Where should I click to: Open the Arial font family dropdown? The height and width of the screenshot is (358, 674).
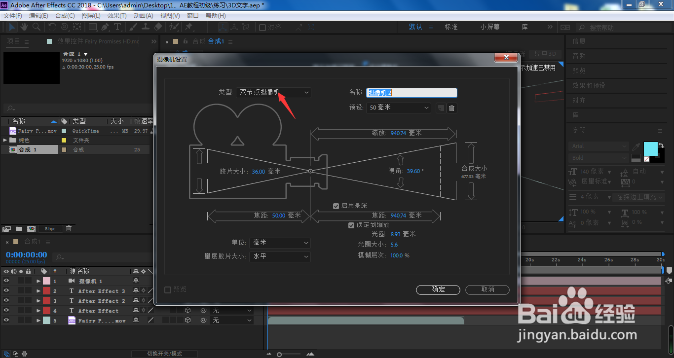[599, 146]
